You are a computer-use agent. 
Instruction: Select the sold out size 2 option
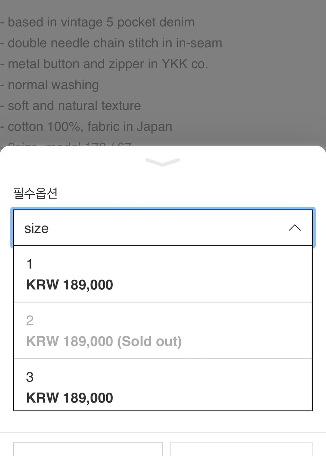(163, 330)
